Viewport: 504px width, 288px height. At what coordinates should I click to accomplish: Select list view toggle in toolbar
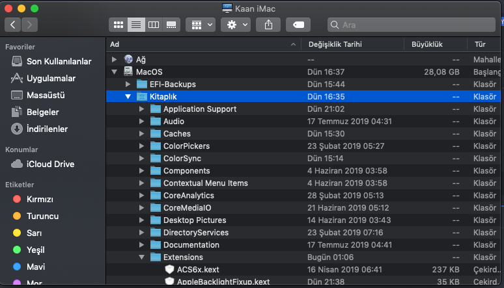[136, 25]
